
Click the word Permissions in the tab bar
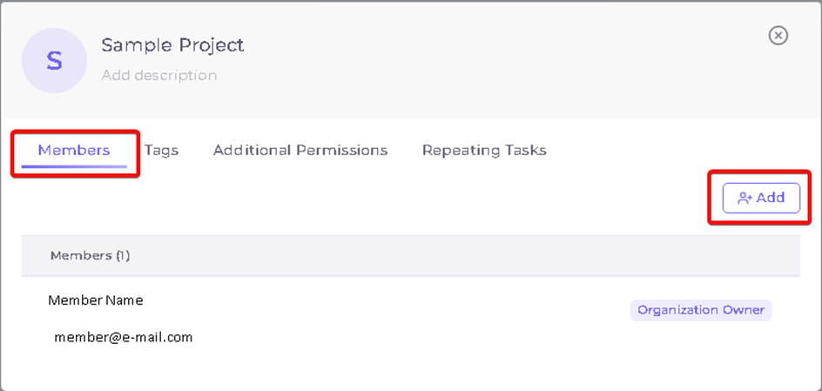pos(342,151)
